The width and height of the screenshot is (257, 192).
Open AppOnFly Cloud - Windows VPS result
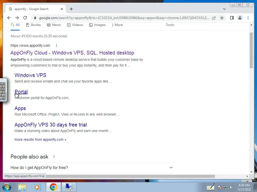coord(72,53)
